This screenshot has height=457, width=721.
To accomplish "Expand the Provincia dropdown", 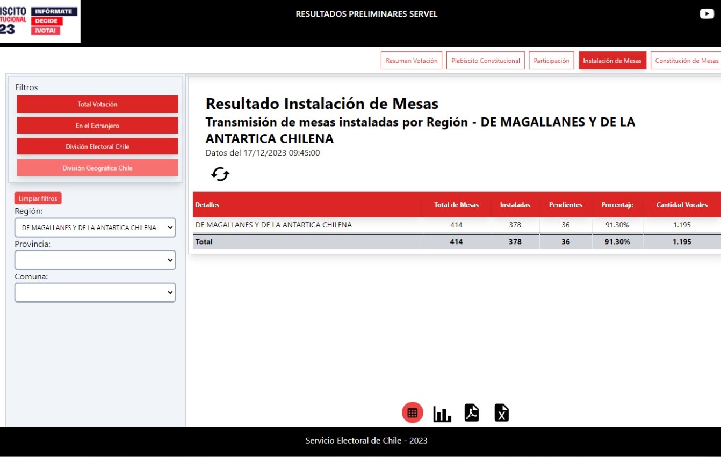I will 95,260.
